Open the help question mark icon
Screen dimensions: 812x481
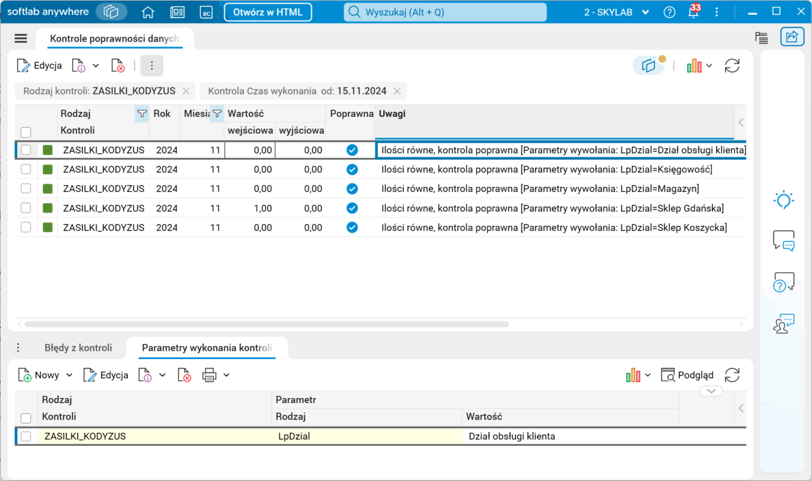(670, 13)
